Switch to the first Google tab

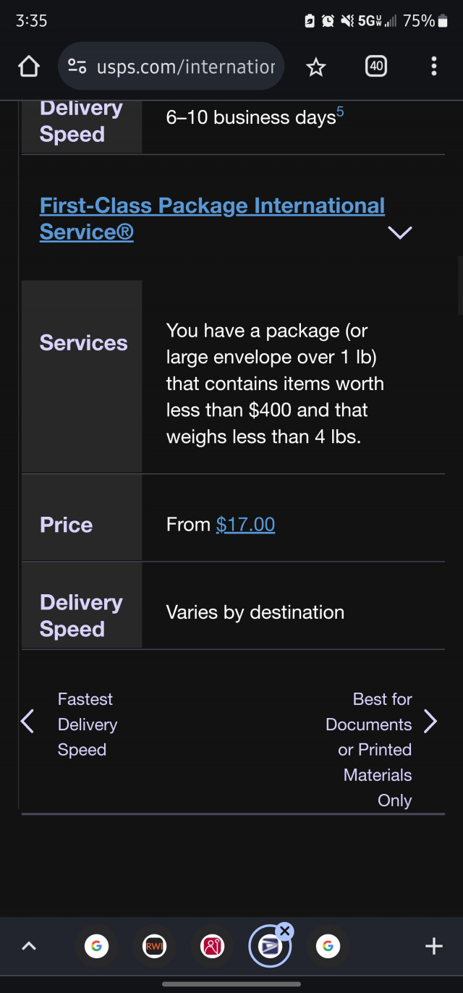pyautogui.click(x=96, y=946)
